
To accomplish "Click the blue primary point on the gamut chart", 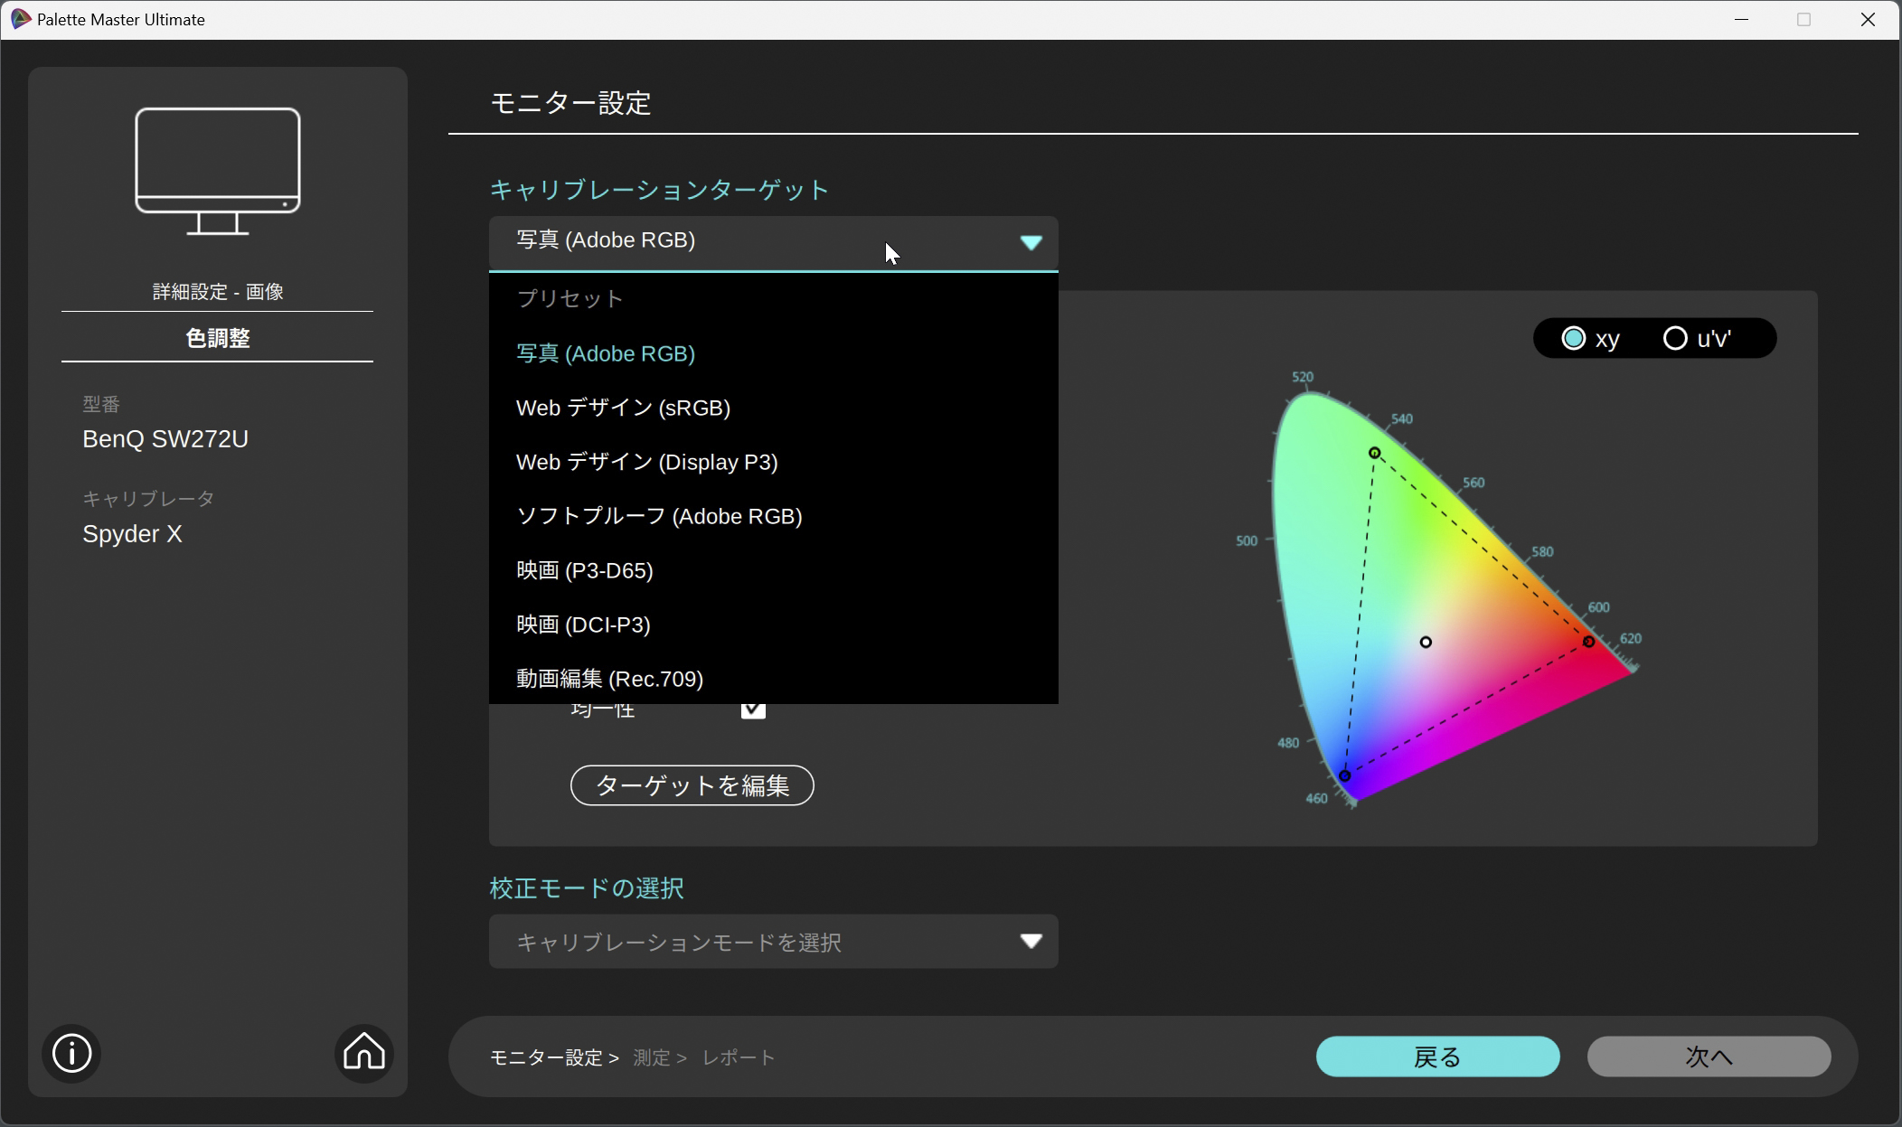I will (1344, 775).
